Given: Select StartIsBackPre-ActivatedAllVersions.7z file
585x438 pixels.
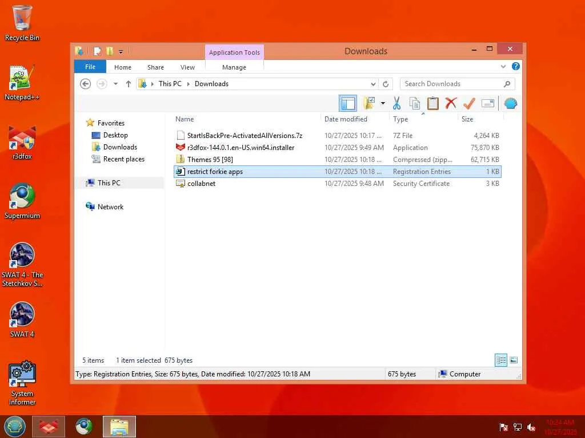Looking at the screenshot, I should click(x=338, y=136).
